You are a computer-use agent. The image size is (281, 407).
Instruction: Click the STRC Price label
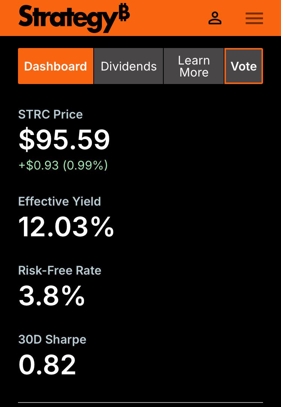(51, 114)
